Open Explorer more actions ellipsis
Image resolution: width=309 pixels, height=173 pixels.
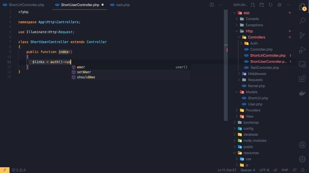tap(288, 5)
